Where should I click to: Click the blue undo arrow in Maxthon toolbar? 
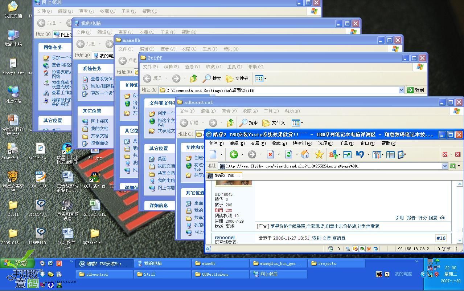360,154
